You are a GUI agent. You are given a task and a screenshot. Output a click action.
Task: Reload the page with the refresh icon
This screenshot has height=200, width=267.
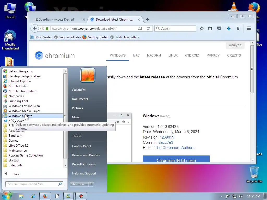click(148, 28)
